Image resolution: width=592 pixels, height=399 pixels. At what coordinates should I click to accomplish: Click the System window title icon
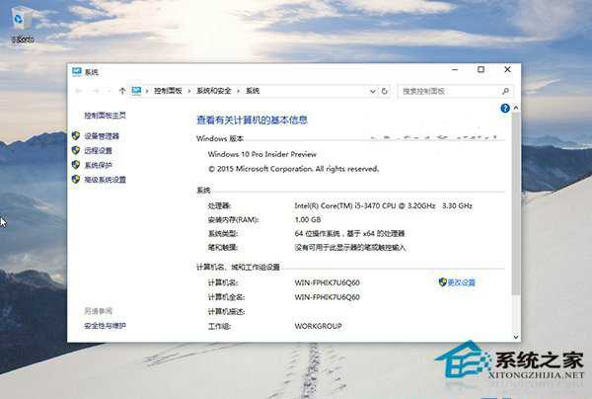point(77,72)
